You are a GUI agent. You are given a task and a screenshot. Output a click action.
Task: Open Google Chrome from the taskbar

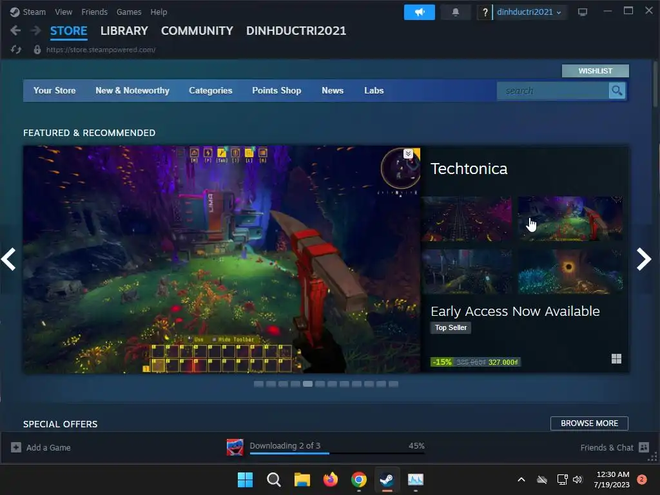pyautogui.click(x=358, y=480)
